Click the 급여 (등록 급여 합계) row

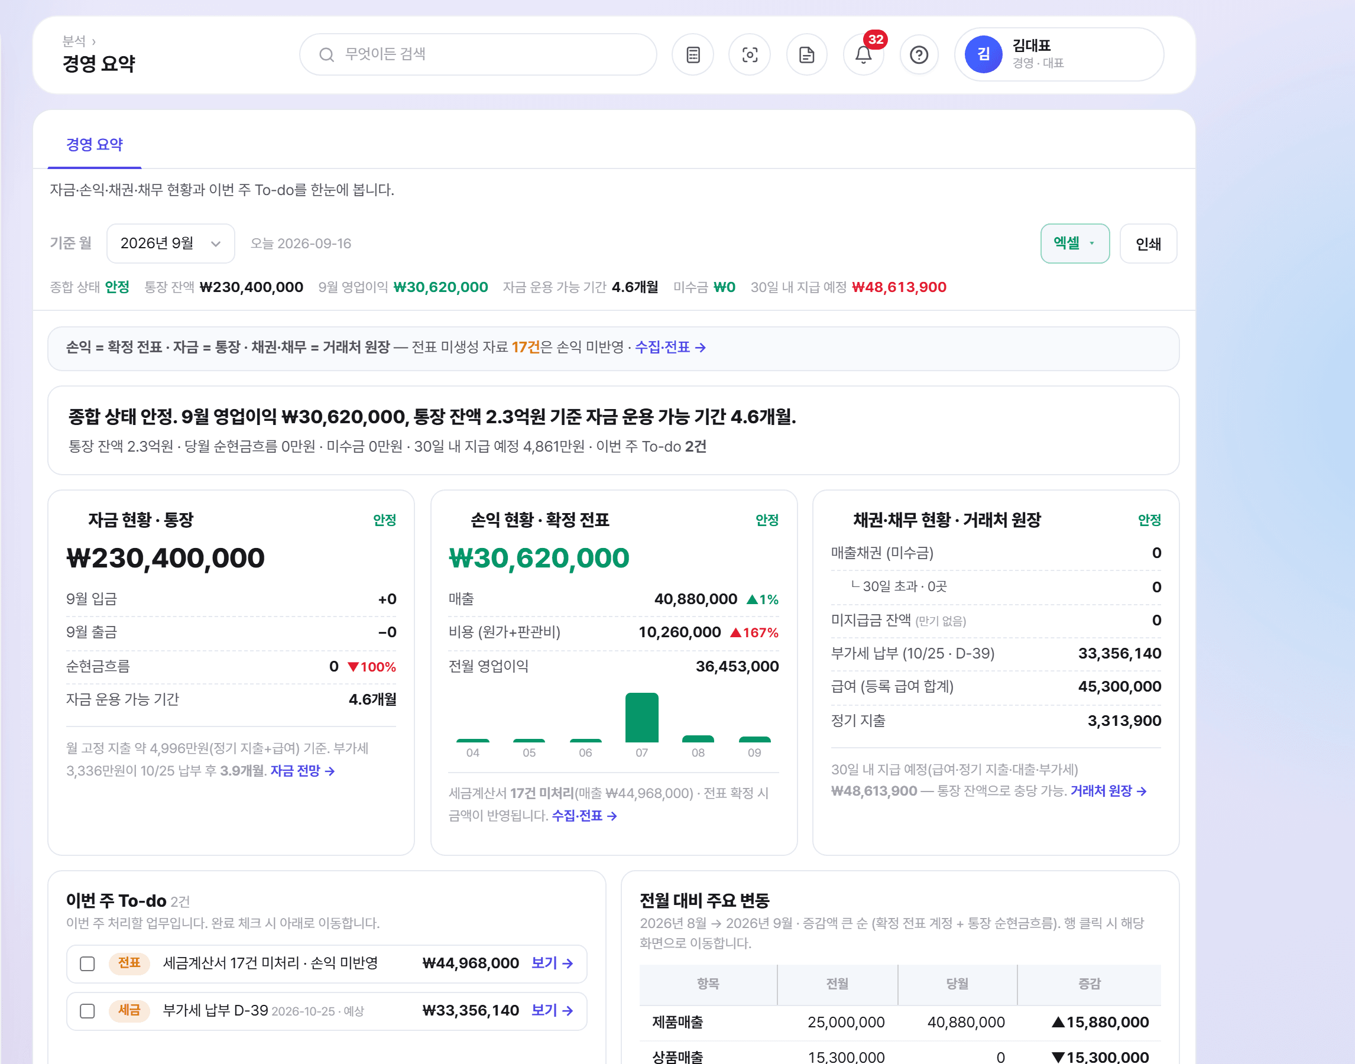click(x=996, y=686)
